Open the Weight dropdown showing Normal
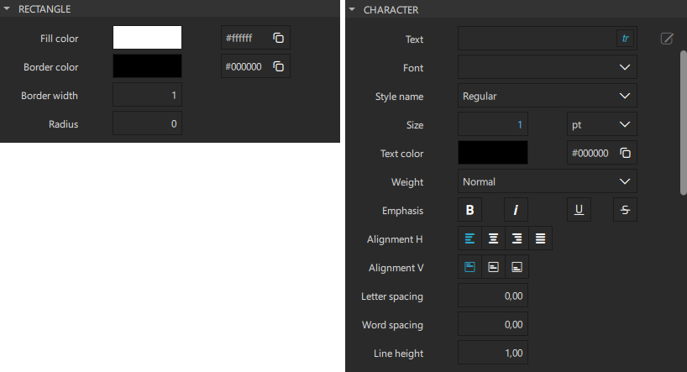This screenshot has height=372, width=687. click(x=547, y=181)
